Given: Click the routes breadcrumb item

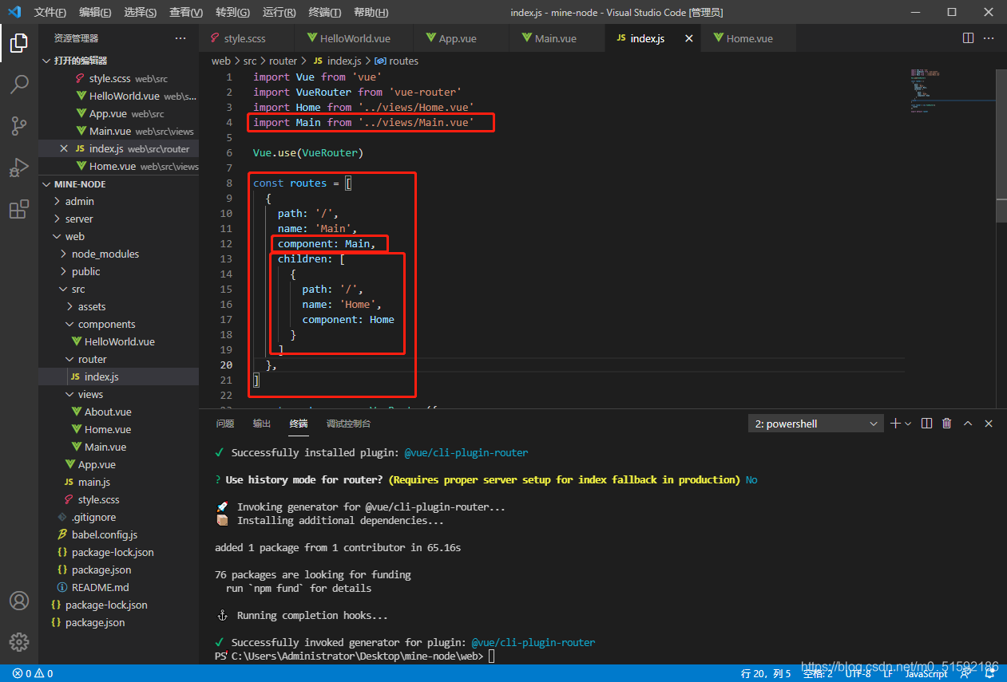Looking at the screenshot, I should 403,61.
